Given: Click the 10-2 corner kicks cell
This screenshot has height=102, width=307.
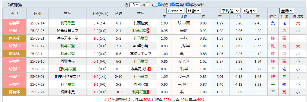Looking at the screenshot, I should pos(119,92).
